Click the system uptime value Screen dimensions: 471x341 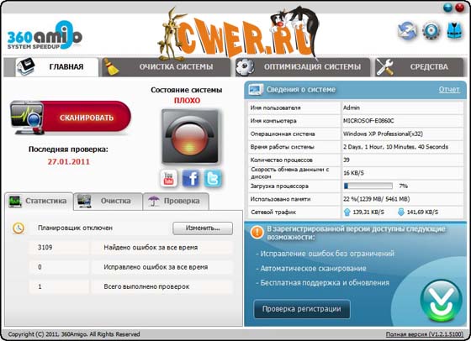point(395,147)
